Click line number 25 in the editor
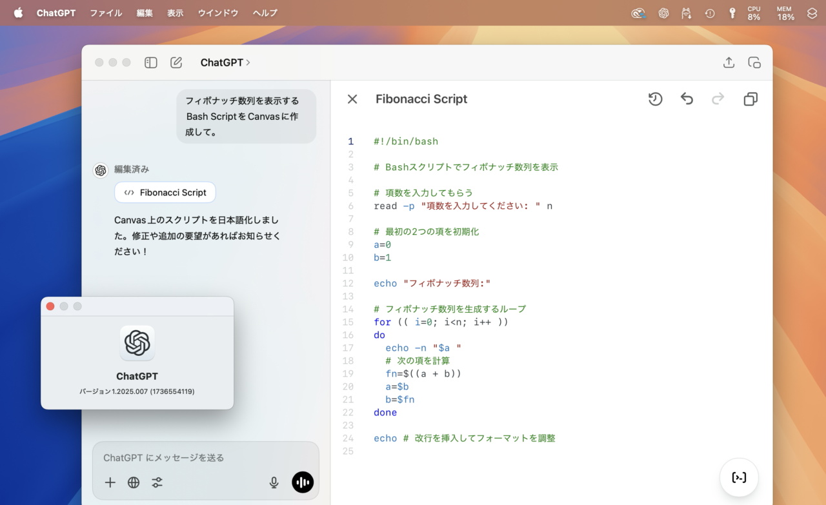Image resolution: width=826 pixels, height=505 pixels. pyautogui.click(x=348, y=451)
